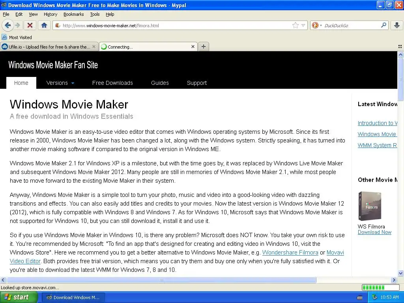Click the page loading progress bar
Image resolution: width=404 pixels, height=303 pixels.
381,287
